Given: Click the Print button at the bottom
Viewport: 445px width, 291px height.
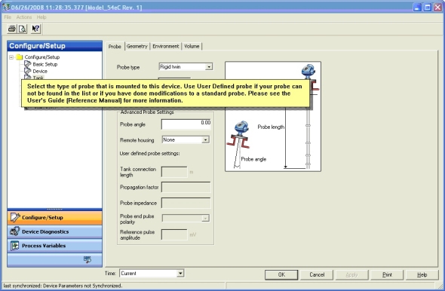Looking at the screenshot, I should 387,274.
